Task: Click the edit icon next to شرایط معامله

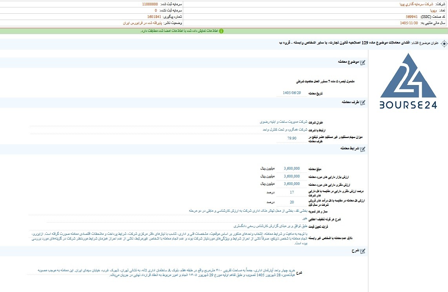Action: pos(362,149)
